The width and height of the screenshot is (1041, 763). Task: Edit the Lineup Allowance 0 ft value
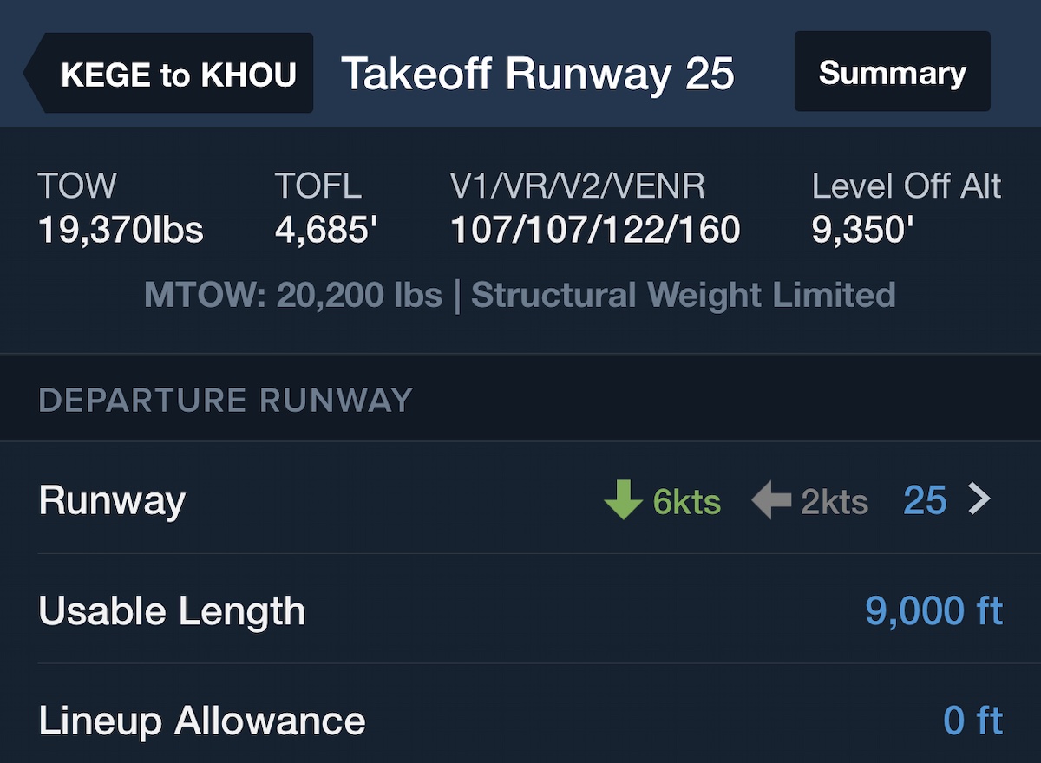[972, 721]
